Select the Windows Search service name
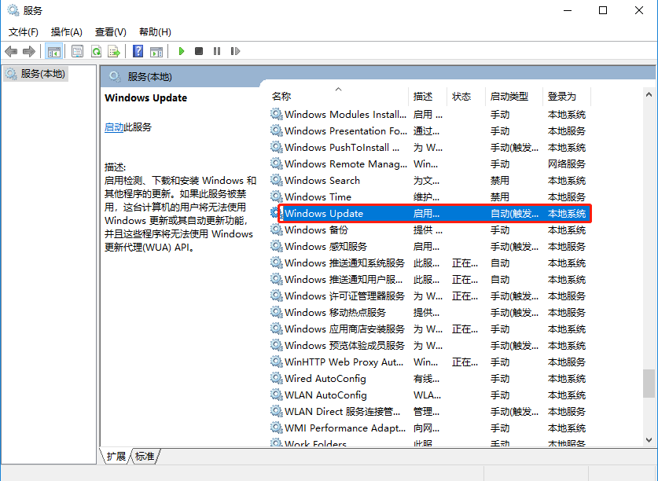 pyautogui.click(x=322, y=181)
